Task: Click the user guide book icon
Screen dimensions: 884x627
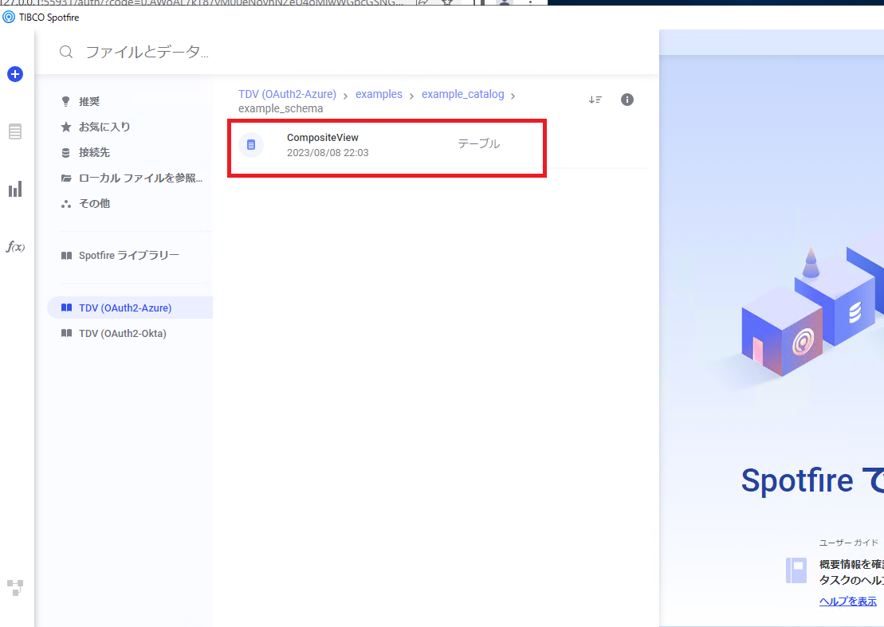Action: 796,570
